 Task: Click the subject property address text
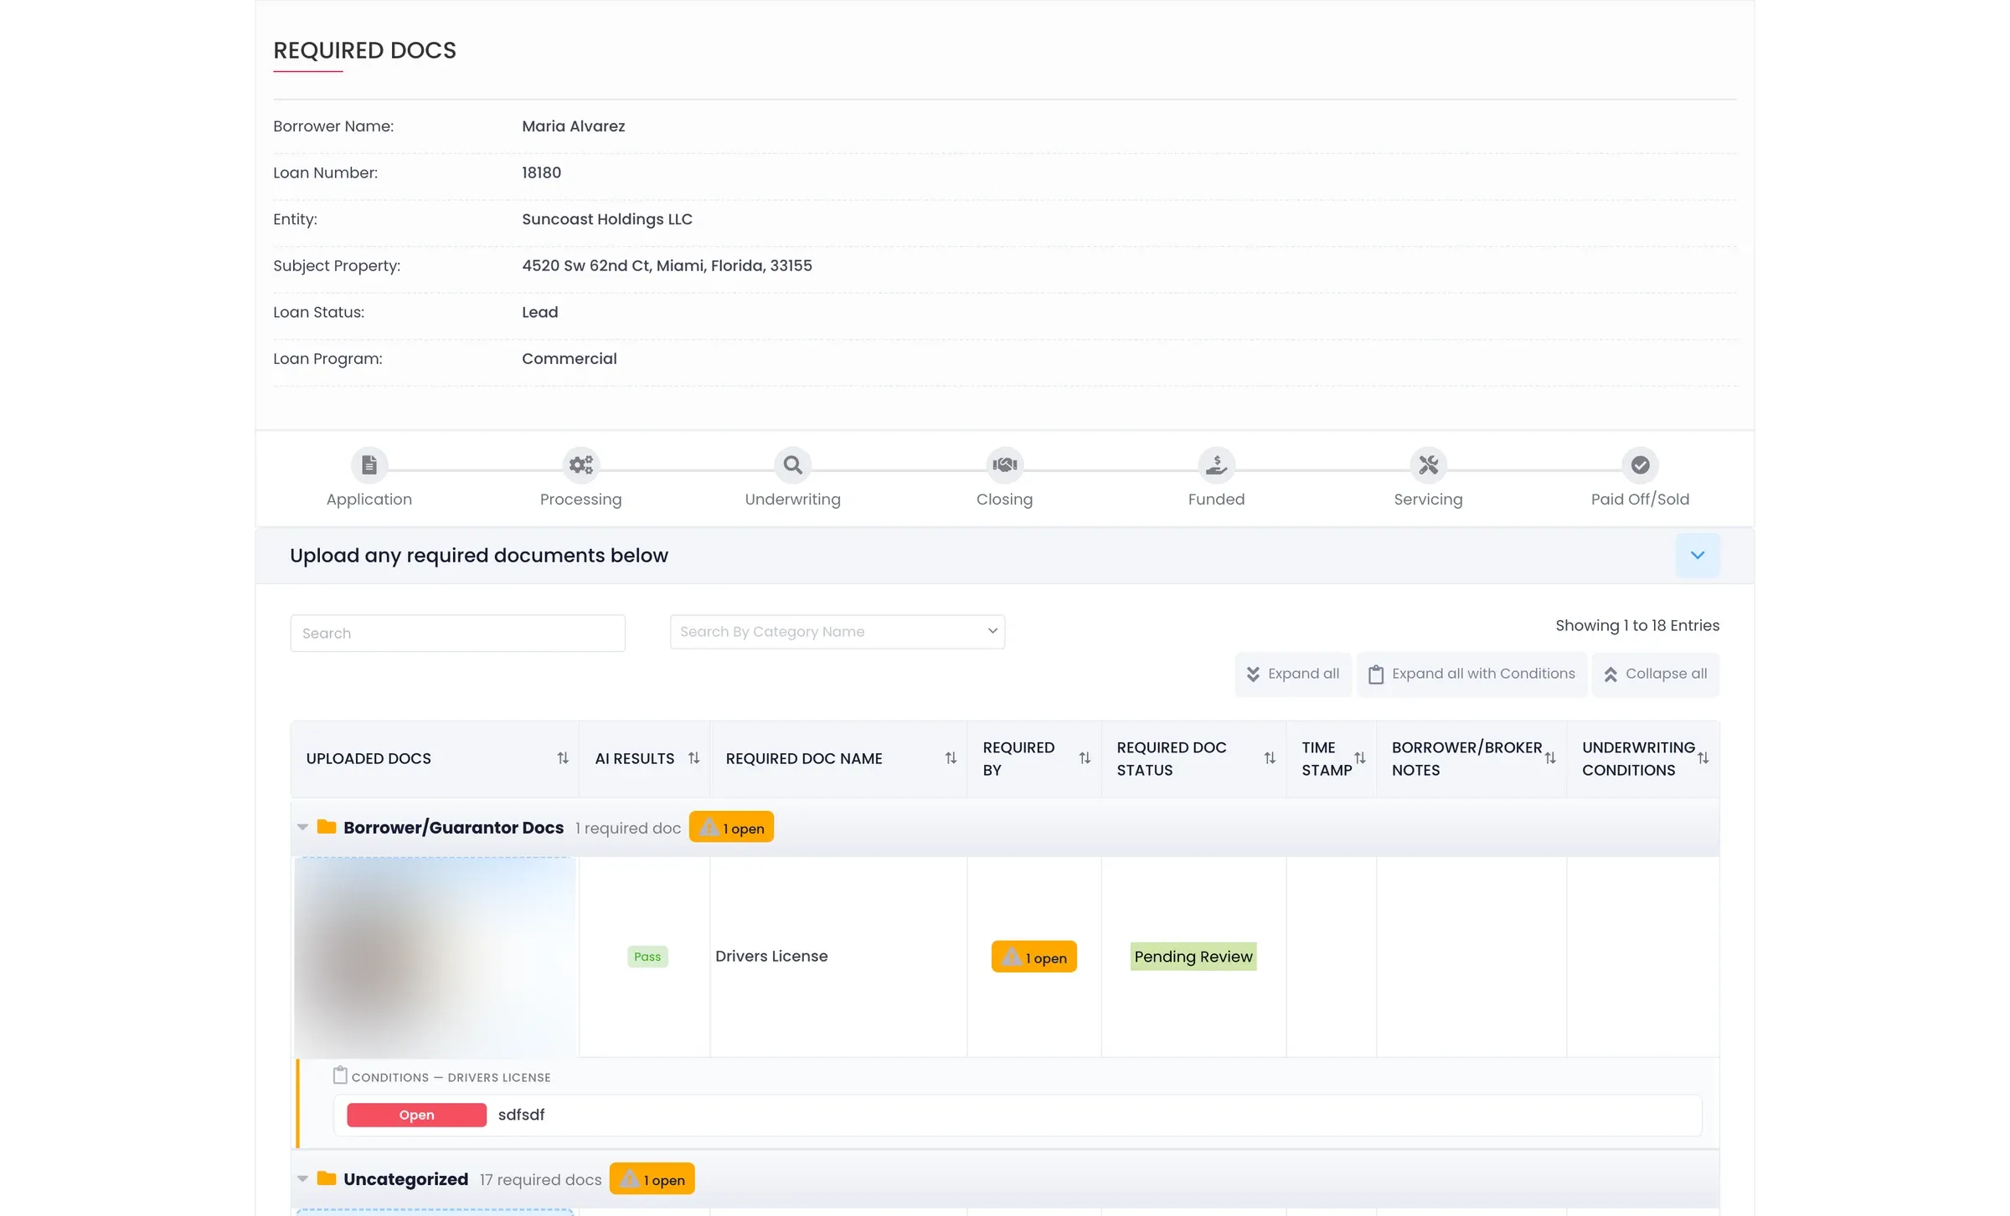tap(667, 266)
